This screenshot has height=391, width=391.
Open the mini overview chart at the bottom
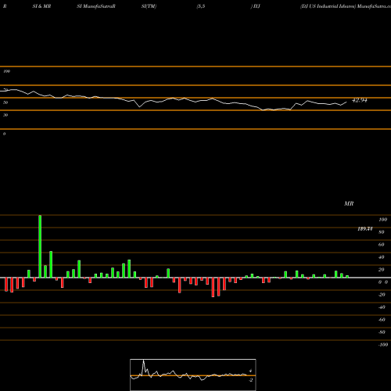[193, 375]
